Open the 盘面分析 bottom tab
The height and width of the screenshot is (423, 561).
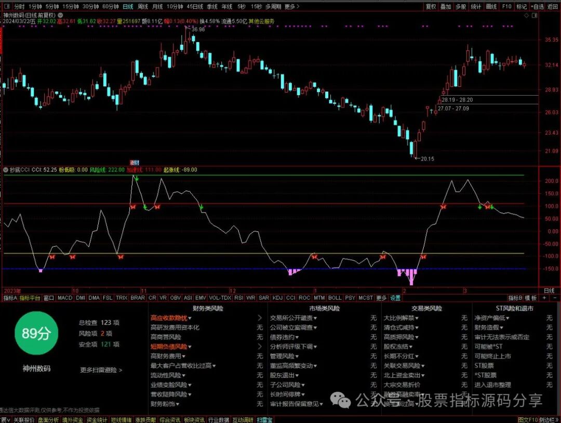coord(48,420)
